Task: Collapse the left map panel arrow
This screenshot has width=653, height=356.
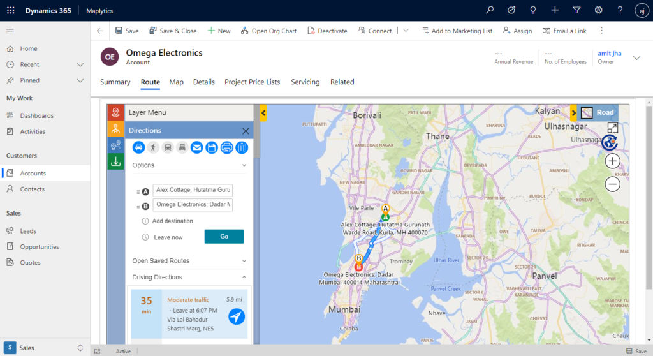Action: click(263, 113)
